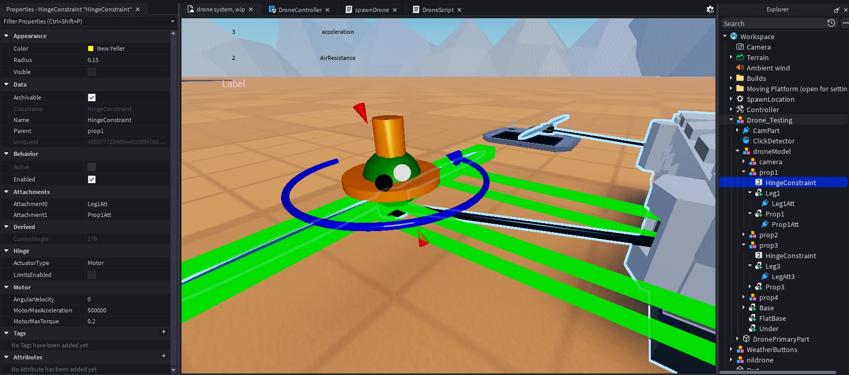Viewport: 849px width, 375px height.
Task: Collapse the Behavior properties section
Action: 6,154
